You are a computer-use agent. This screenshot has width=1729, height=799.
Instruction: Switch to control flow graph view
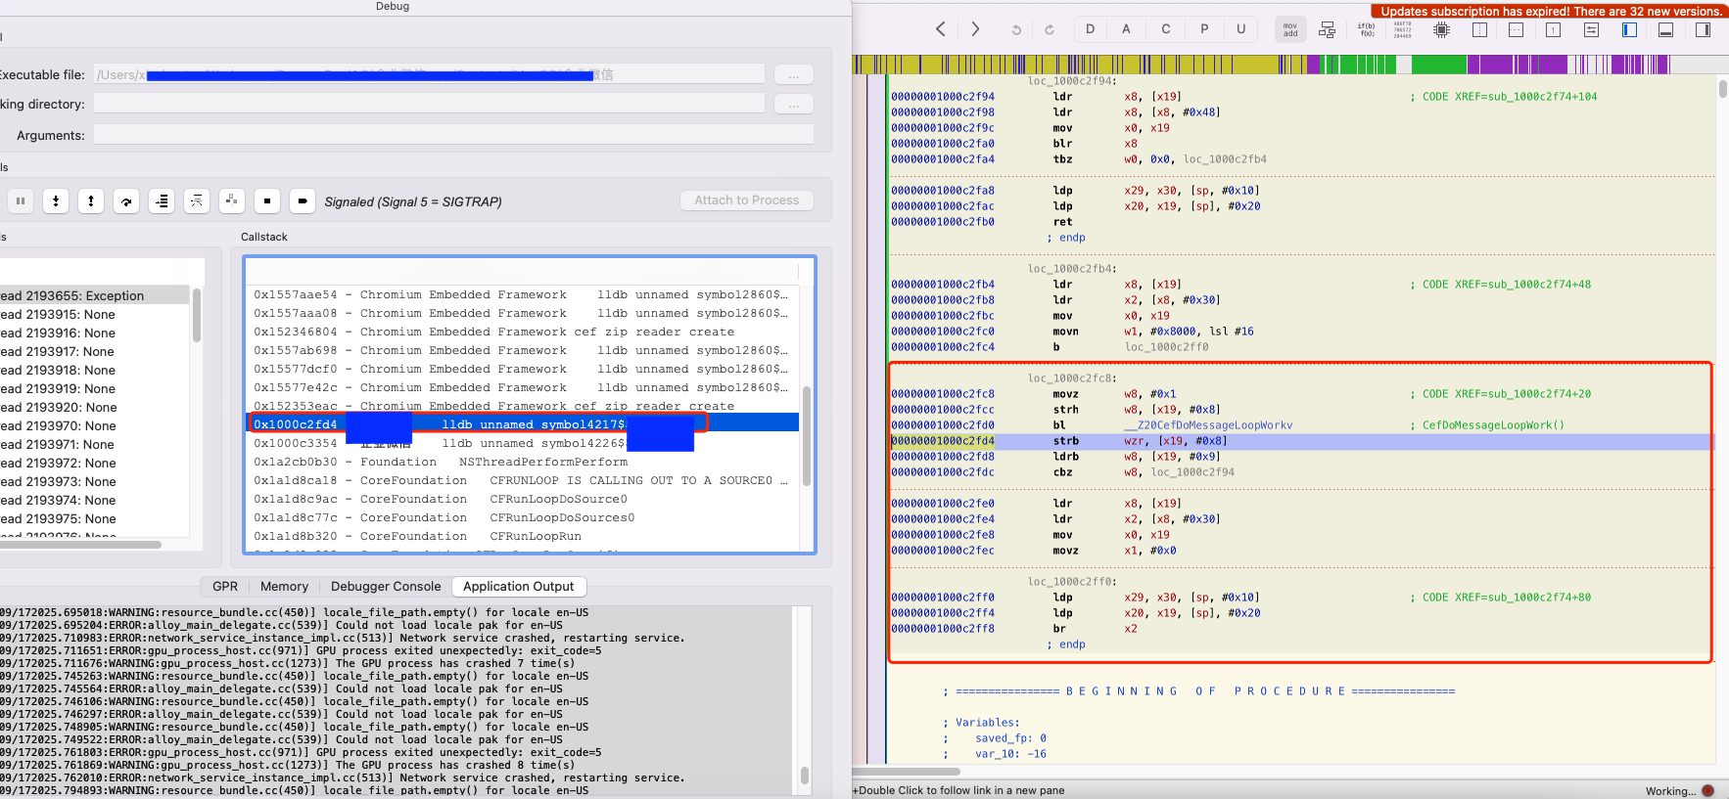1327,30
